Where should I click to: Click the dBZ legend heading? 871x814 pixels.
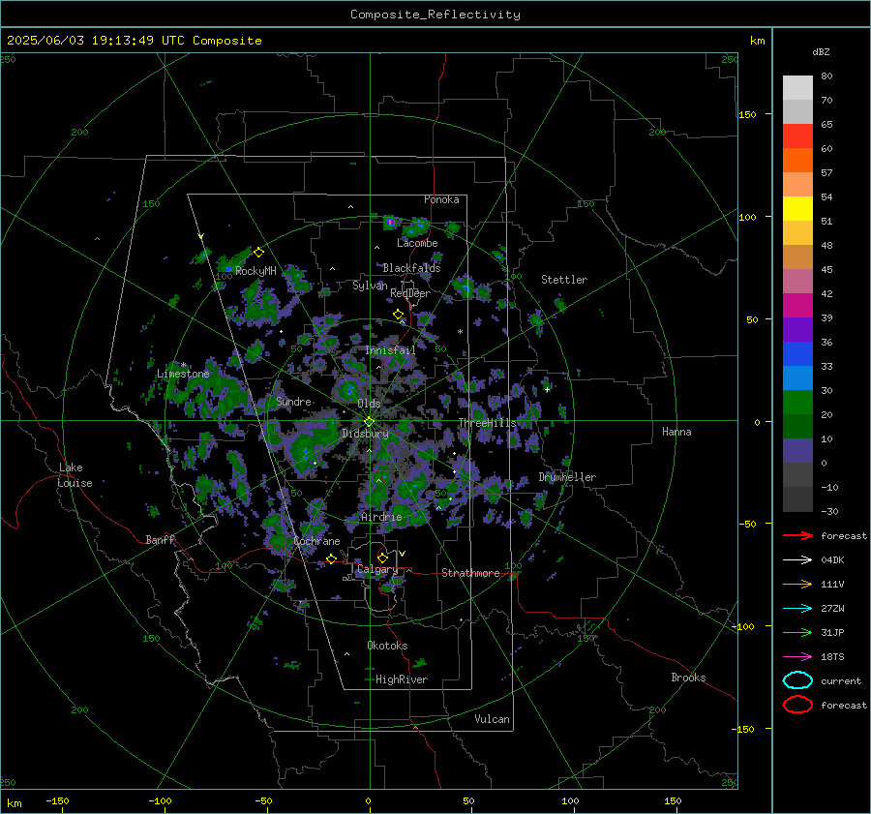[821, 51]
